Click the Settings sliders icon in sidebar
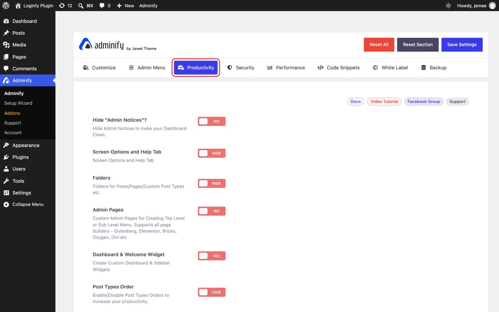This screenshot has height=312, width=499. (x=6, y=193)
